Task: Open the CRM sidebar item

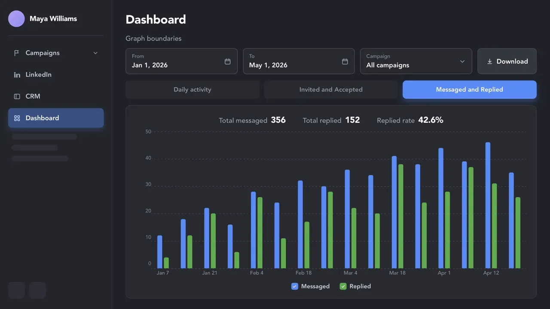Action: pos(56,97)
